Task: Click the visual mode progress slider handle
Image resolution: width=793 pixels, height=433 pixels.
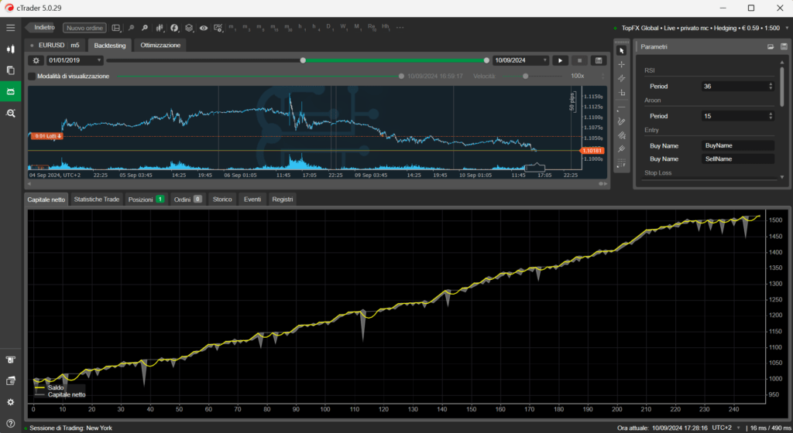Action: point(401,77)
